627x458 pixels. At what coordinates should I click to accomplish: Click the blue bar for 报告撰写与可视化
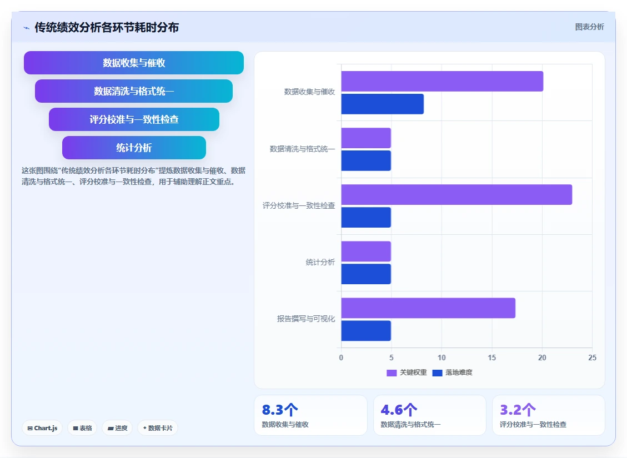click(x=366, y=331)
